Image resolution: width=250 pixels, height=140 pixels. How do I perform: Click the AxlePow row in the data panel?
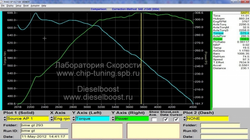point(231,36)
